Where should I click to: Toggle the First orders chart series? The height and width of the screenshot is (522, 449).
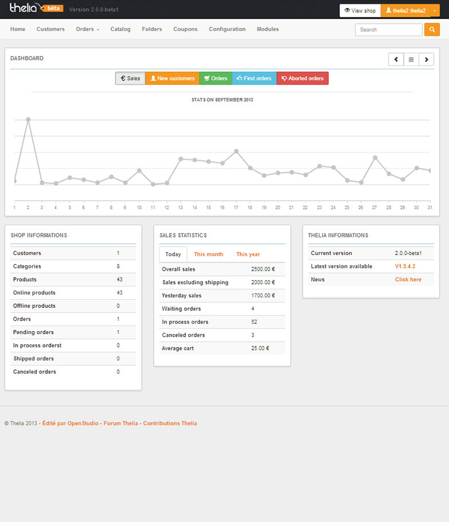[254, 78]
